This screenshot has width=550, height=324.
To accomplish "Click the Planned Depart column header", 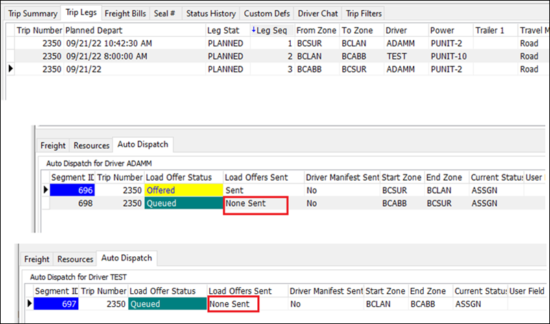I will [134, 31].
